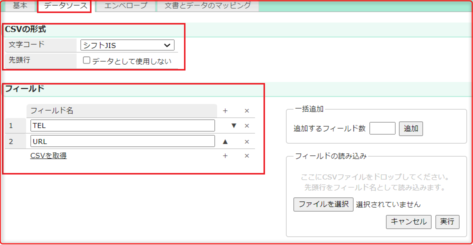Focus the 追加するフィールド数 input box
Viewport: 473px width, 245px height.
point(382,128)
